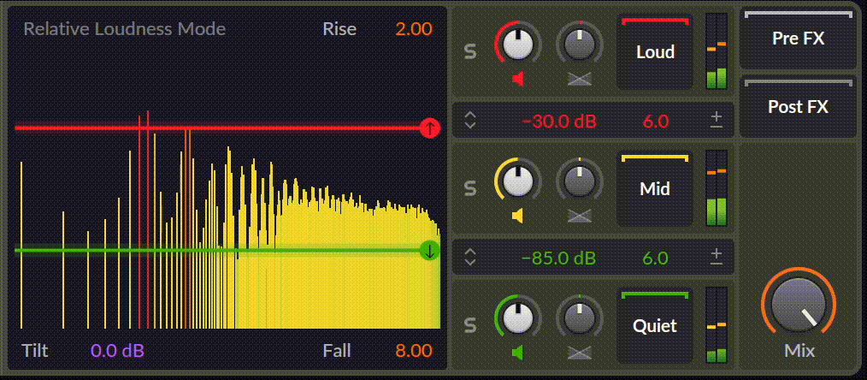Click the orange Mix knob
Viewport: 867px width, 380px height.
coord(799,304)
